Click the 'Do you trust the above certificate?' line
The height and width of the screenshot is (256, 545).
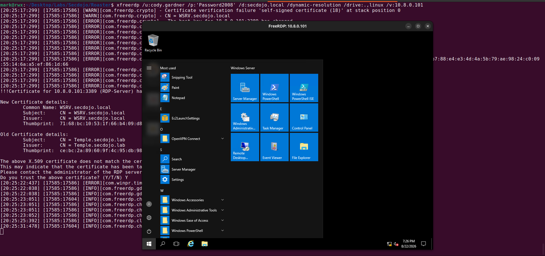64,178
